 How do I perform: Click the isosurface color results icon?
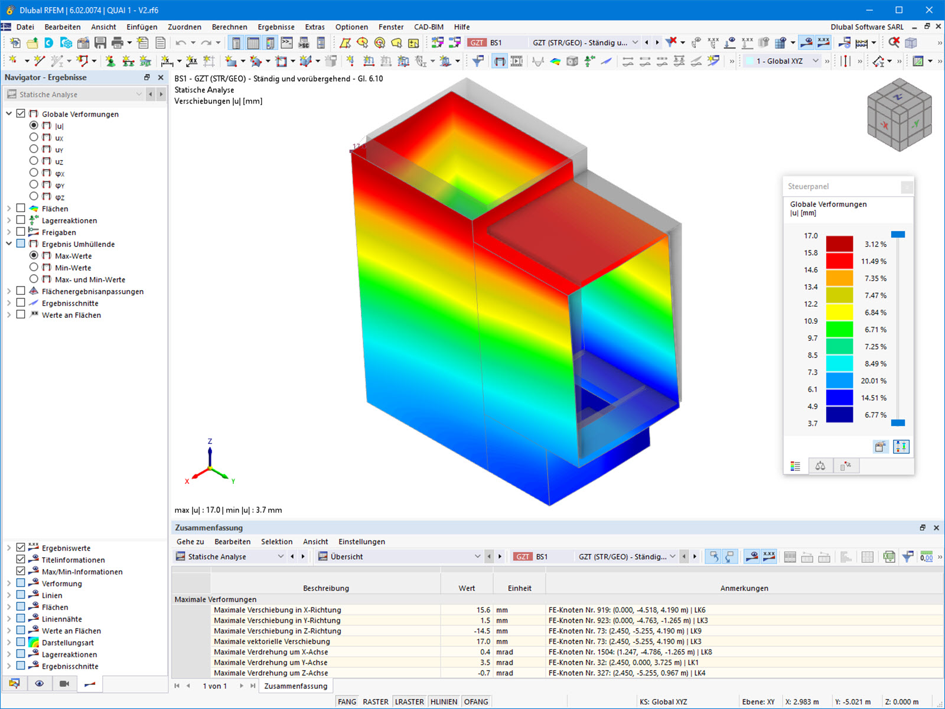(x=555, y=61)
